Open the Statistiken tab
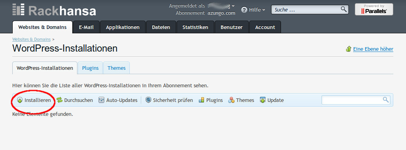 click(x=195, y=27)
